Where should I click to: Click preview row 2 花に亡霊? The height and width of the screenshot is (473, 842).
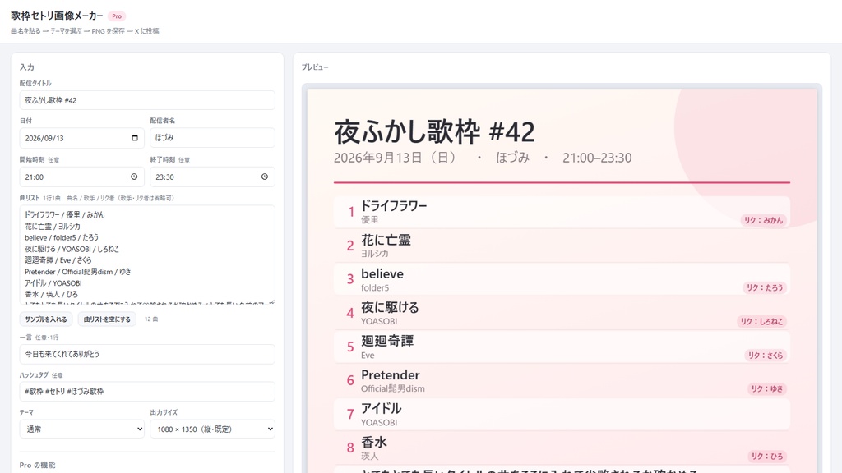pyautogui.click(x=562, y=246)
